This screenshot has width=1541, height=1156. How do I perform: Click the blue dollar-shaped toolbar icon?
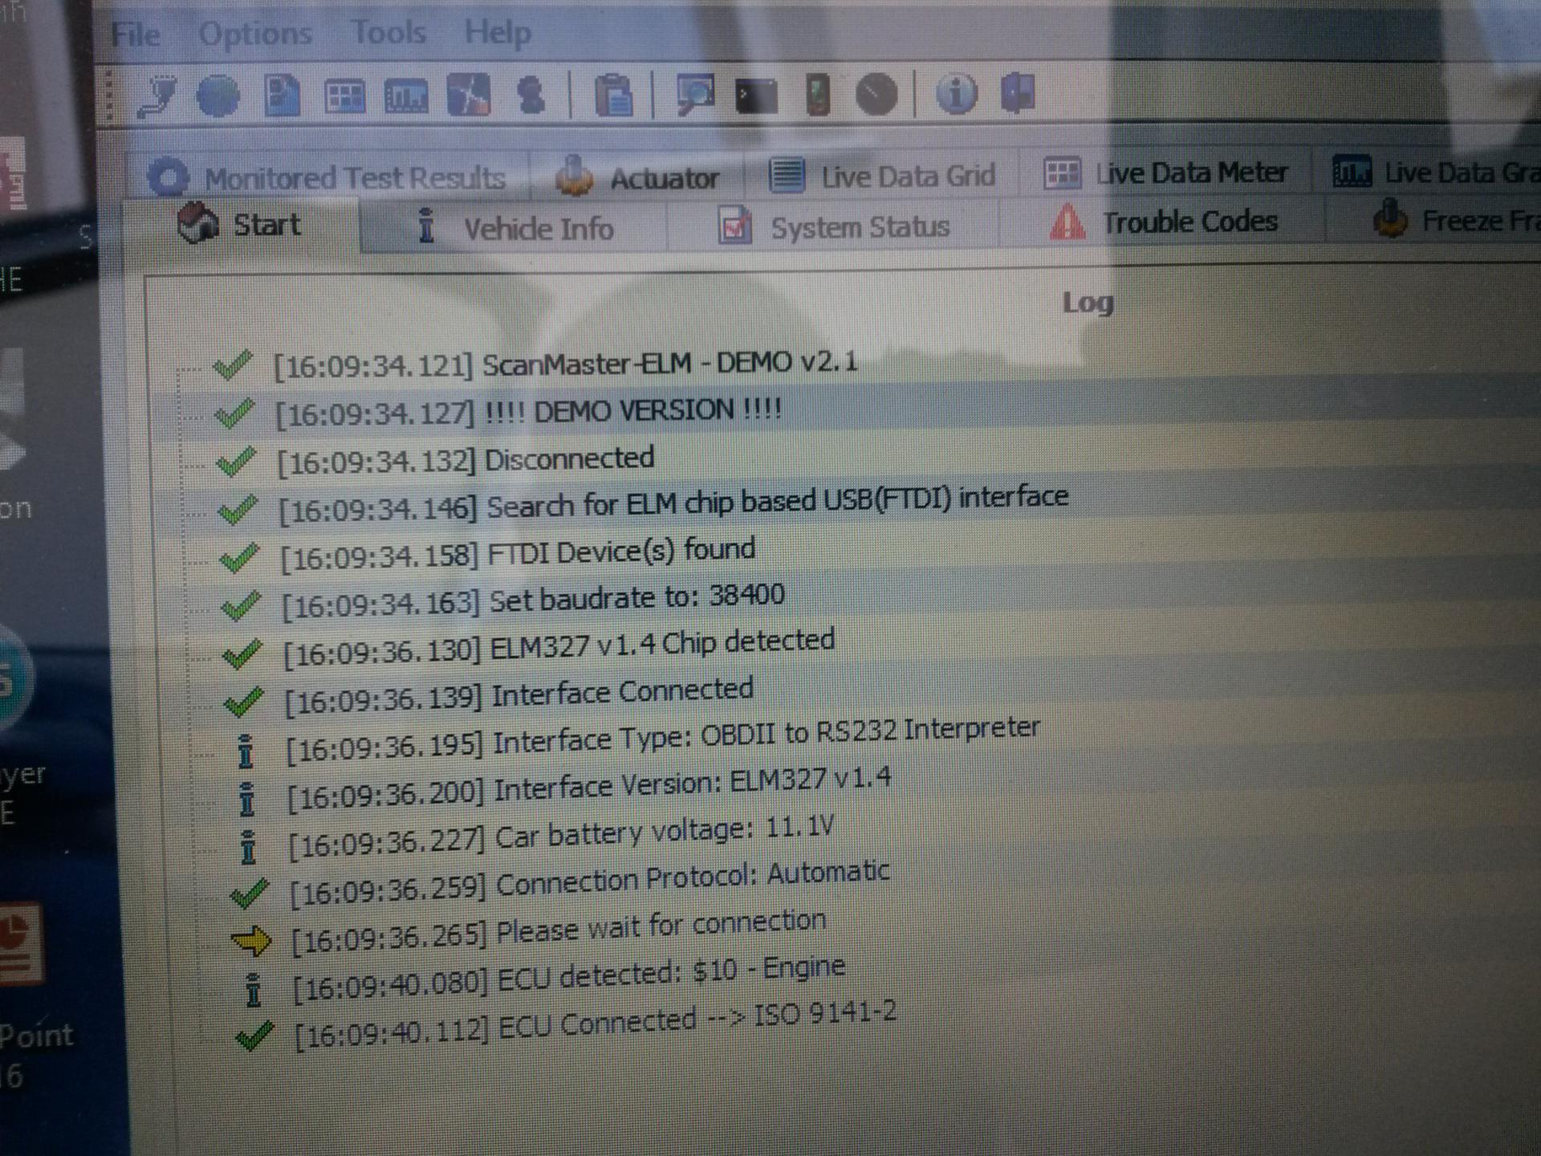(x=531, y=96)
